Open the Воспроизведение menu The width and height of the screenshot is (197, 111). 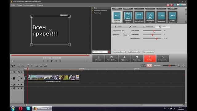click(x=30, y=5)
